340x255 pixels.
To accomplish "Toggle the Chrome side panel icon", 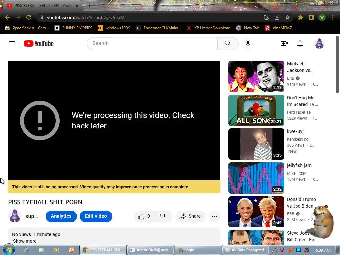I will (311, 17).
